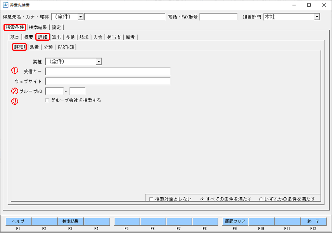The image size is (332, 233).
Task: Maximize the 得意先検索 window
Action: (309, 5)
